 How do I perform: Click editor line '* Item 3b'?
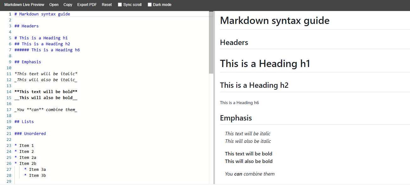point(35,176)
